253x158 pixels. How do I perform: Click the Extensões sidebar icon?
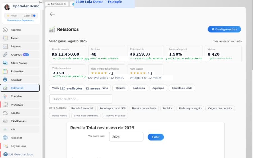(x=5, y=71)
